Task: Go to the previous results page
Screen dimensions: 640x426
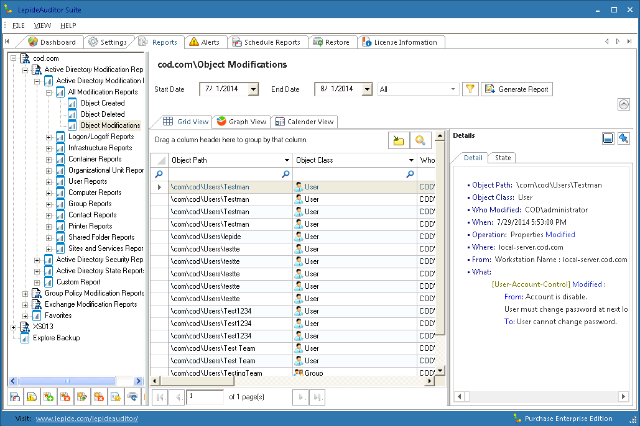Action: pos(177,397)
